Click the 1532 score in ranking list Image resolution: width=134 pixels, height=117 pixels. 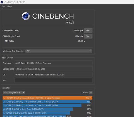coord(89,102)
